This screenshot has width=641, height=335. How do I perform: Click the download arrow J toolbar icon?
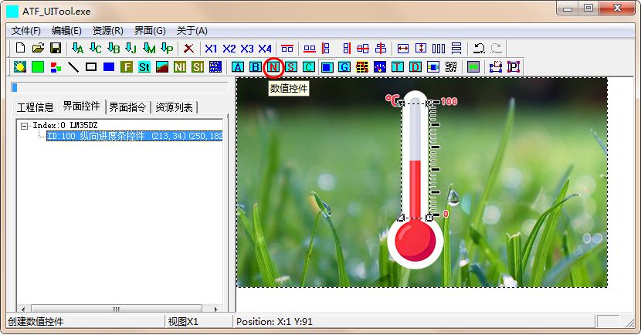(x=131, y=48)
